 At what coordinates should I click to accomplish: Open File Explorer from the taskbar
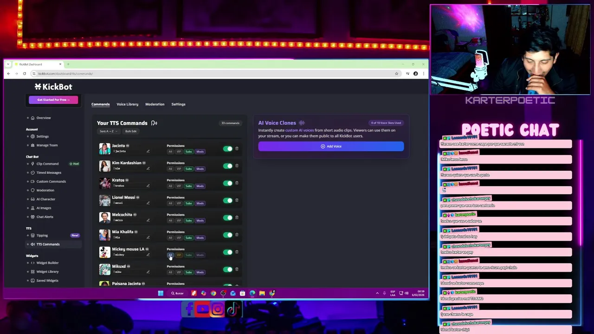[262, 293]
